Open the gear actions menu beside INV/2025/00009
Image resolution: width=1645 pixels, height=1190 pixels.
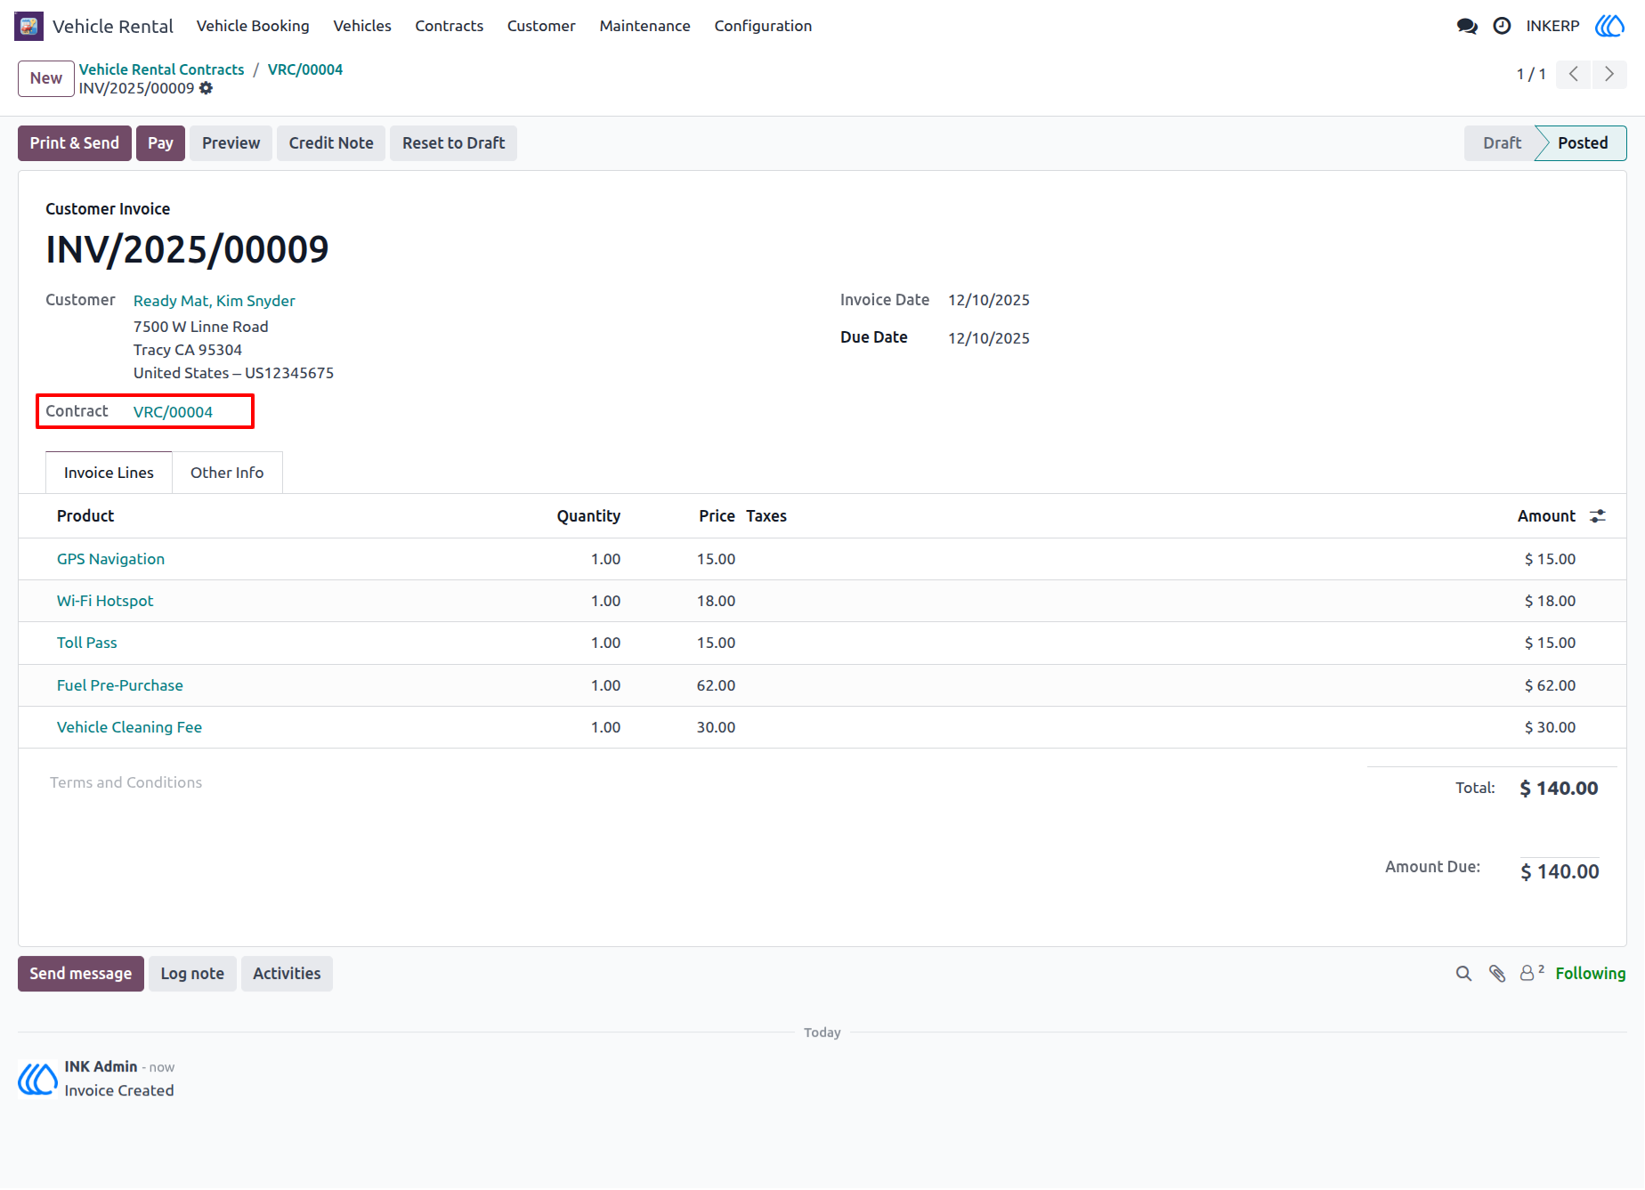click(207, 88)
